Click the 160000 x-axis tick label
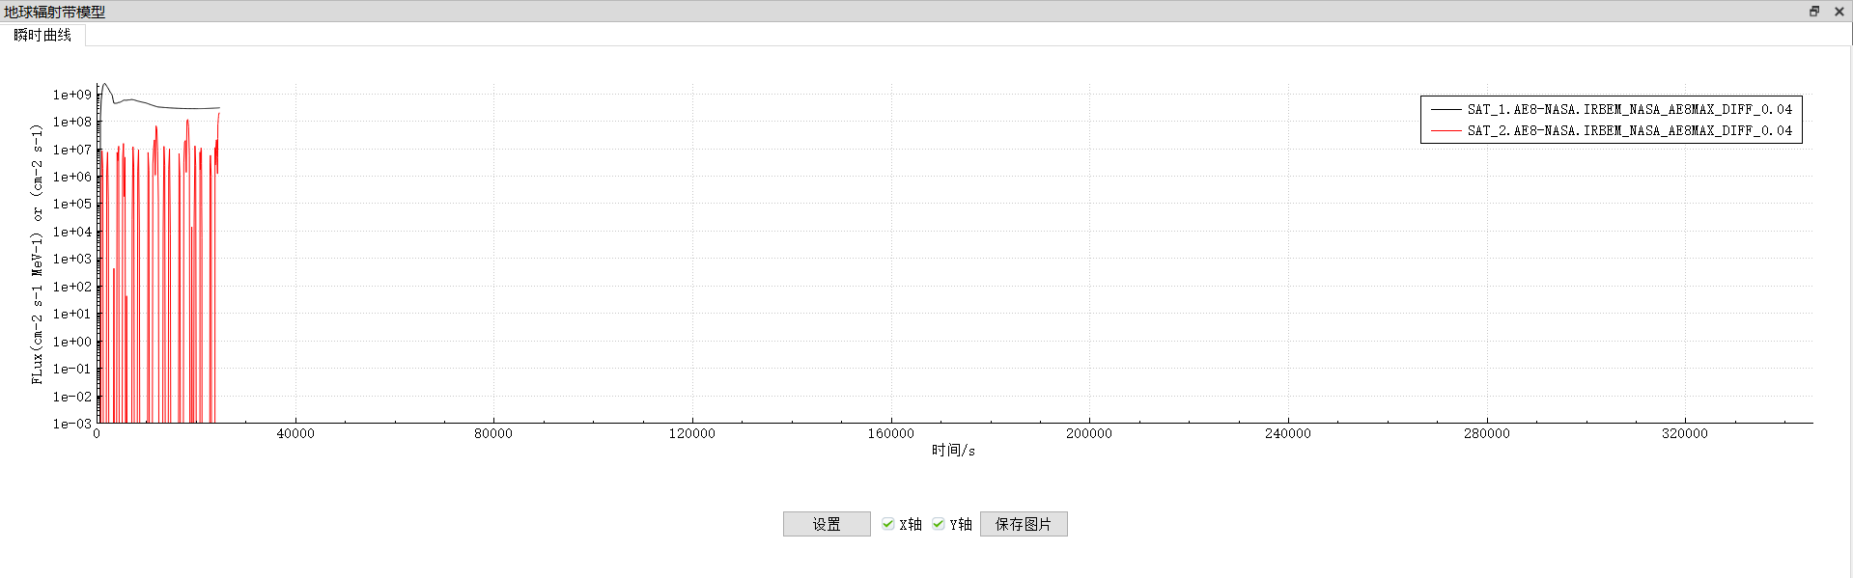The width and height of the screenshot is (1853, 578). pyautogui.click(x=890, y=434)
